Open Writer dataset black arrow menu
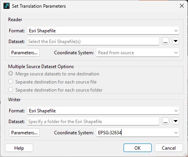Viewport: 188px width, 157px height. pyautogui.click(x=176, y=121)
